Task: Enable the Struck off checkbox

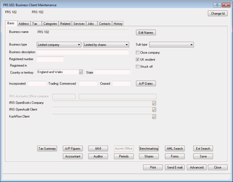Action: click(138, 66)
